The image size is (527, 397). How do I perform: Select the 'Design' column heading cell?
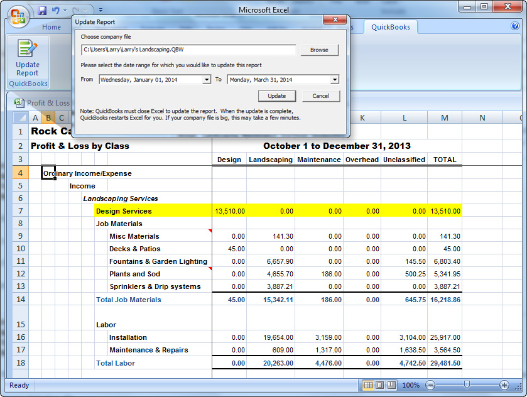click(229, 160)
